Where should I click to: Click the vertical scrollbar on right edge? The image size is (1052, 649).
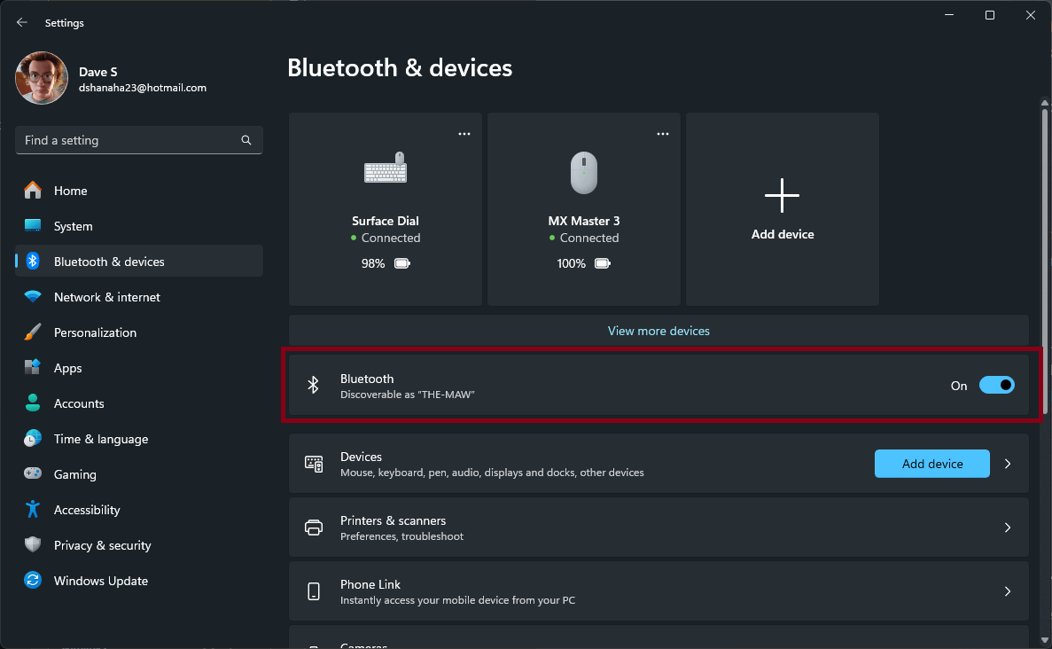pyautogui.click(x=1045, y=262)
